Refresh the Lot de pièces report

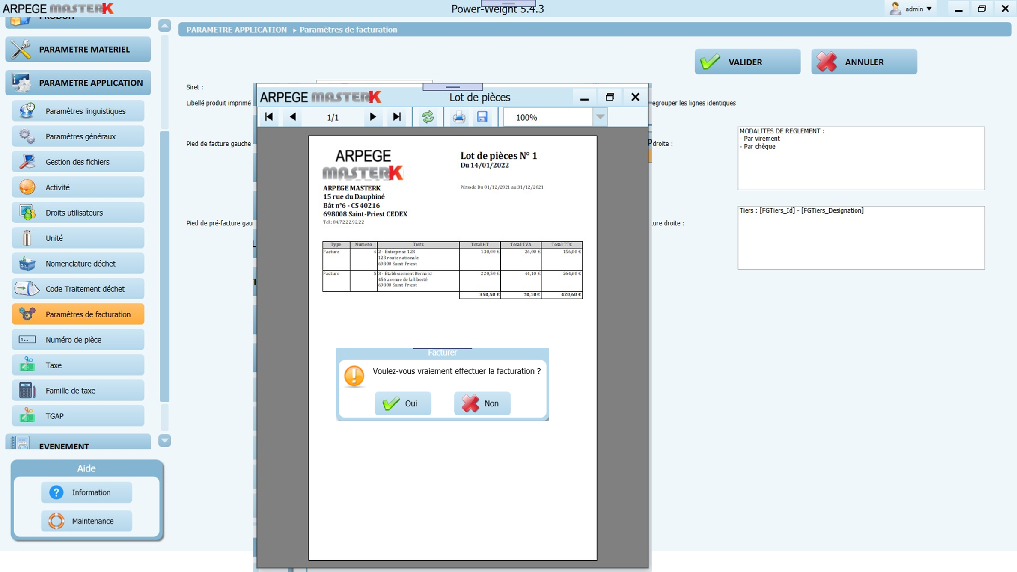click(x=428, y=117)
